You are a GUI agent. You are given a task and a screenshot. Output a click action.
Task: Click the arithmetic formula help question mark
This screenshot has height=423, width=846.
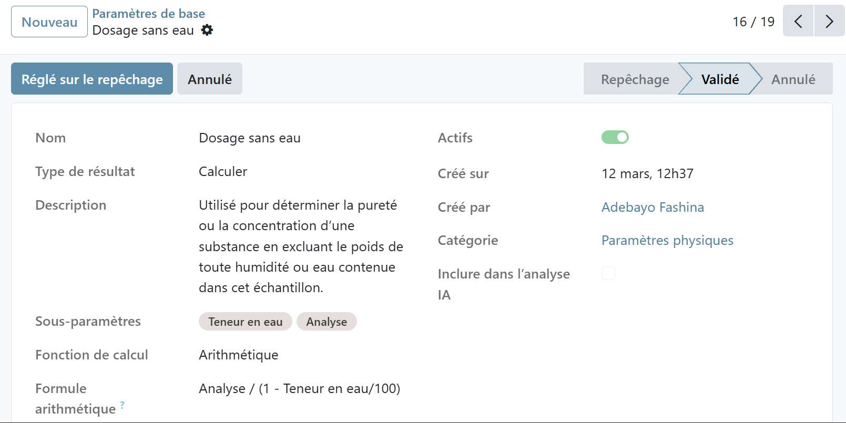click(122, 405)
